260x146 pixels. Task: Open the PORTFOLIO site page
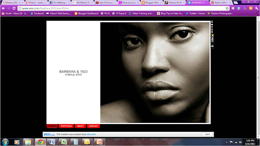(x=66, y=126)
